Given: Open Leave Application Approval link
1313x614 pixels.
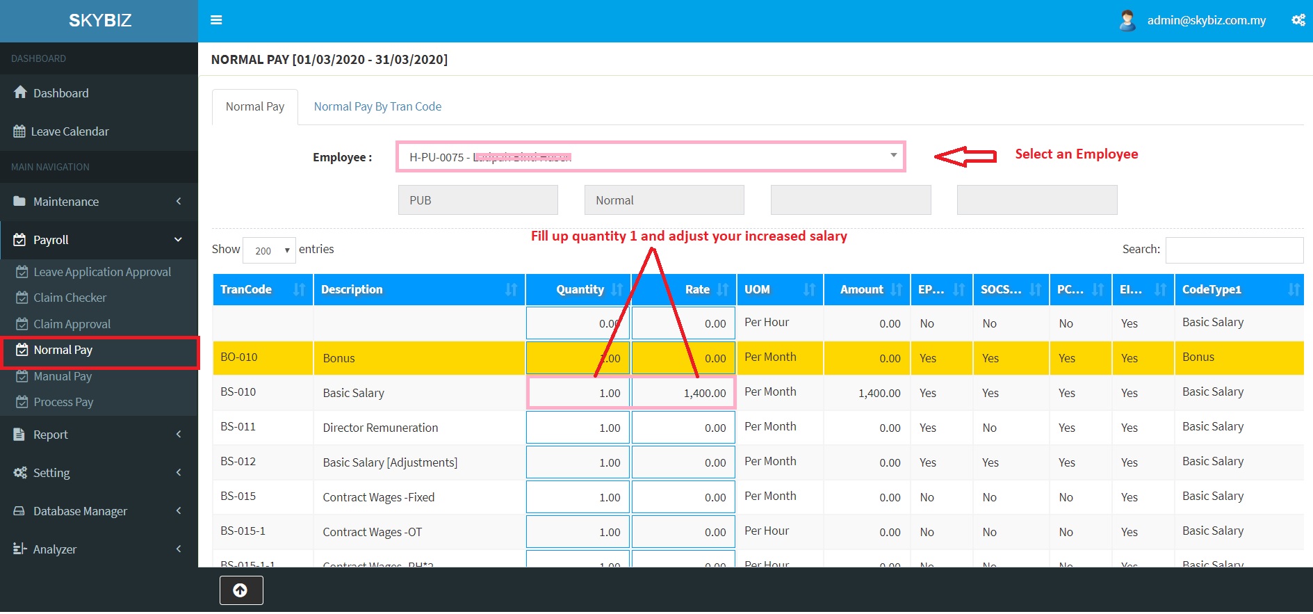Looking at the screenshot, I should tap(102, 272).
